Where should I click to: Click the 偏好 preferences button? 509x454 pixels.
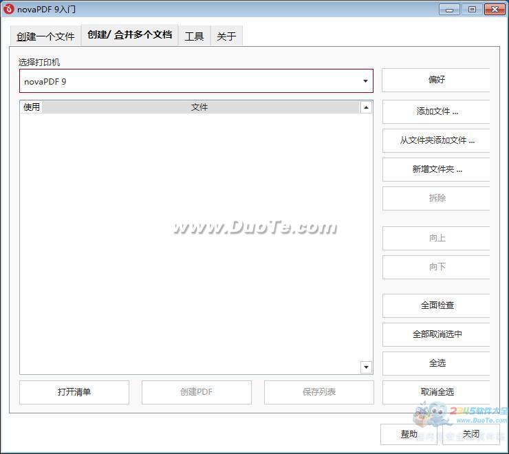pos(436,80)
